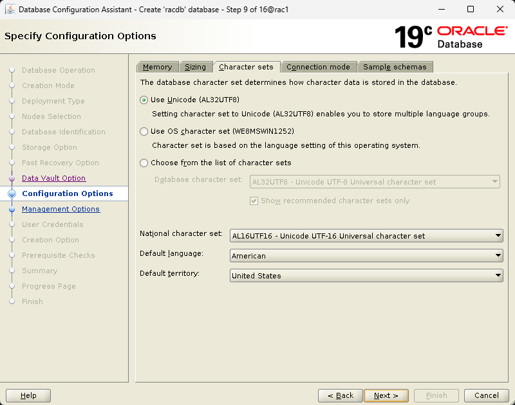This screenshot has height=405, width=515.
Task: Click the Prerequisite Checks step label
Action: pos(59,255)
